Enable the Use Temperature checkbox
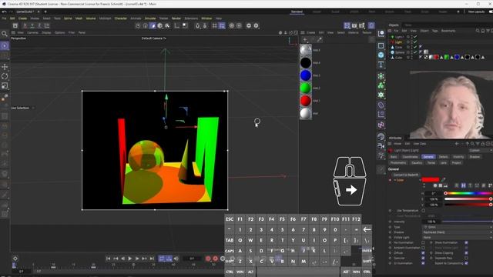The height and width of the screenshot is (277, 493). point(423,210)
